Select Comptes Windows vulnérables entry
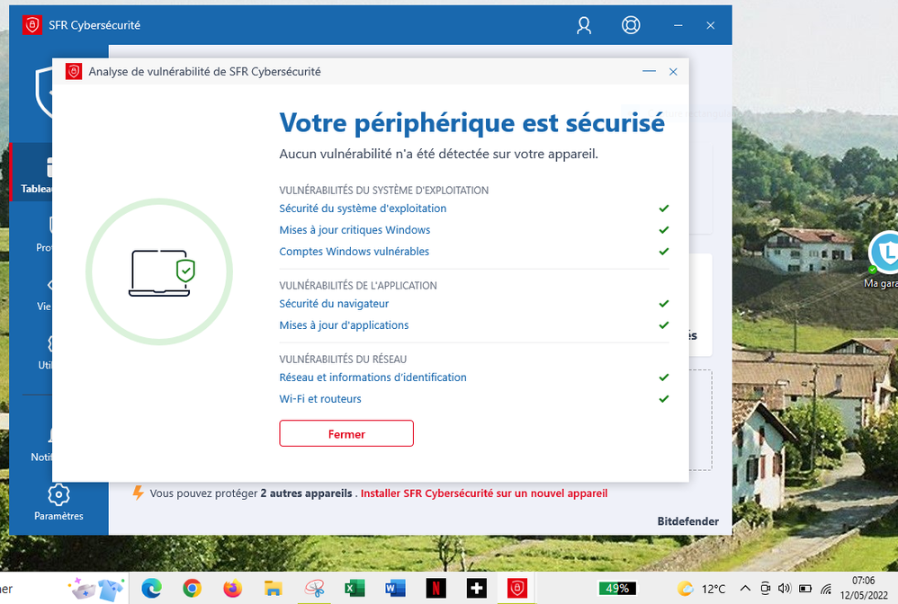The height and width of the screenshot is (604, 898). click(354, 252)
